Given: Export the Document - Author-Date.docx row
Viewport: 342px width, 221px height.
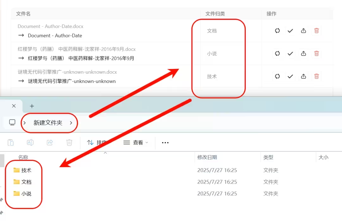Looking at the screenshot, I should coord(303,31).
